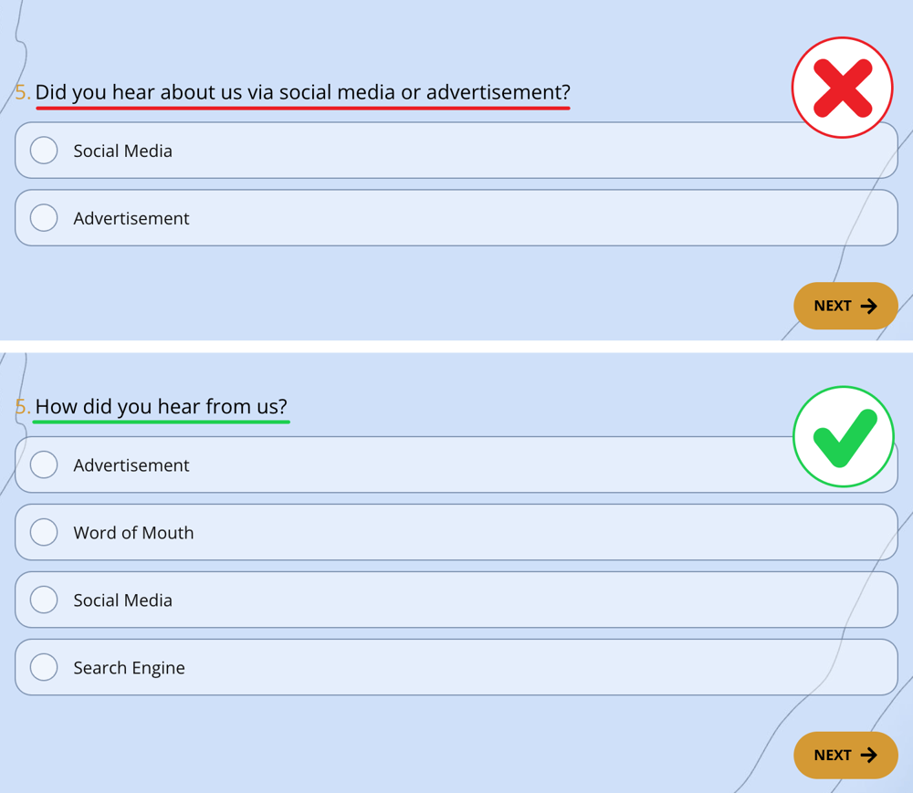
Task: Click the red X rejection icon
Action: (842, 87)
